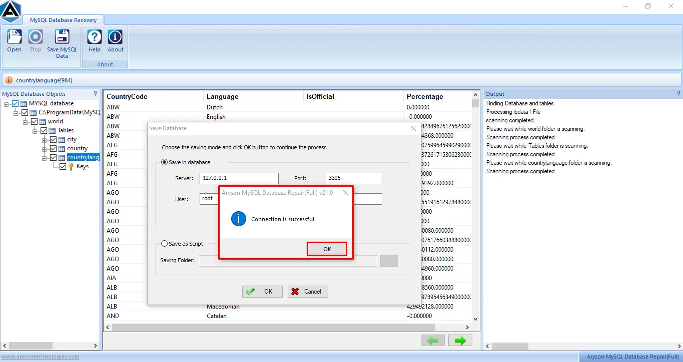
Task: Click OK in connection successful message
Action: (x=327, y=249)
